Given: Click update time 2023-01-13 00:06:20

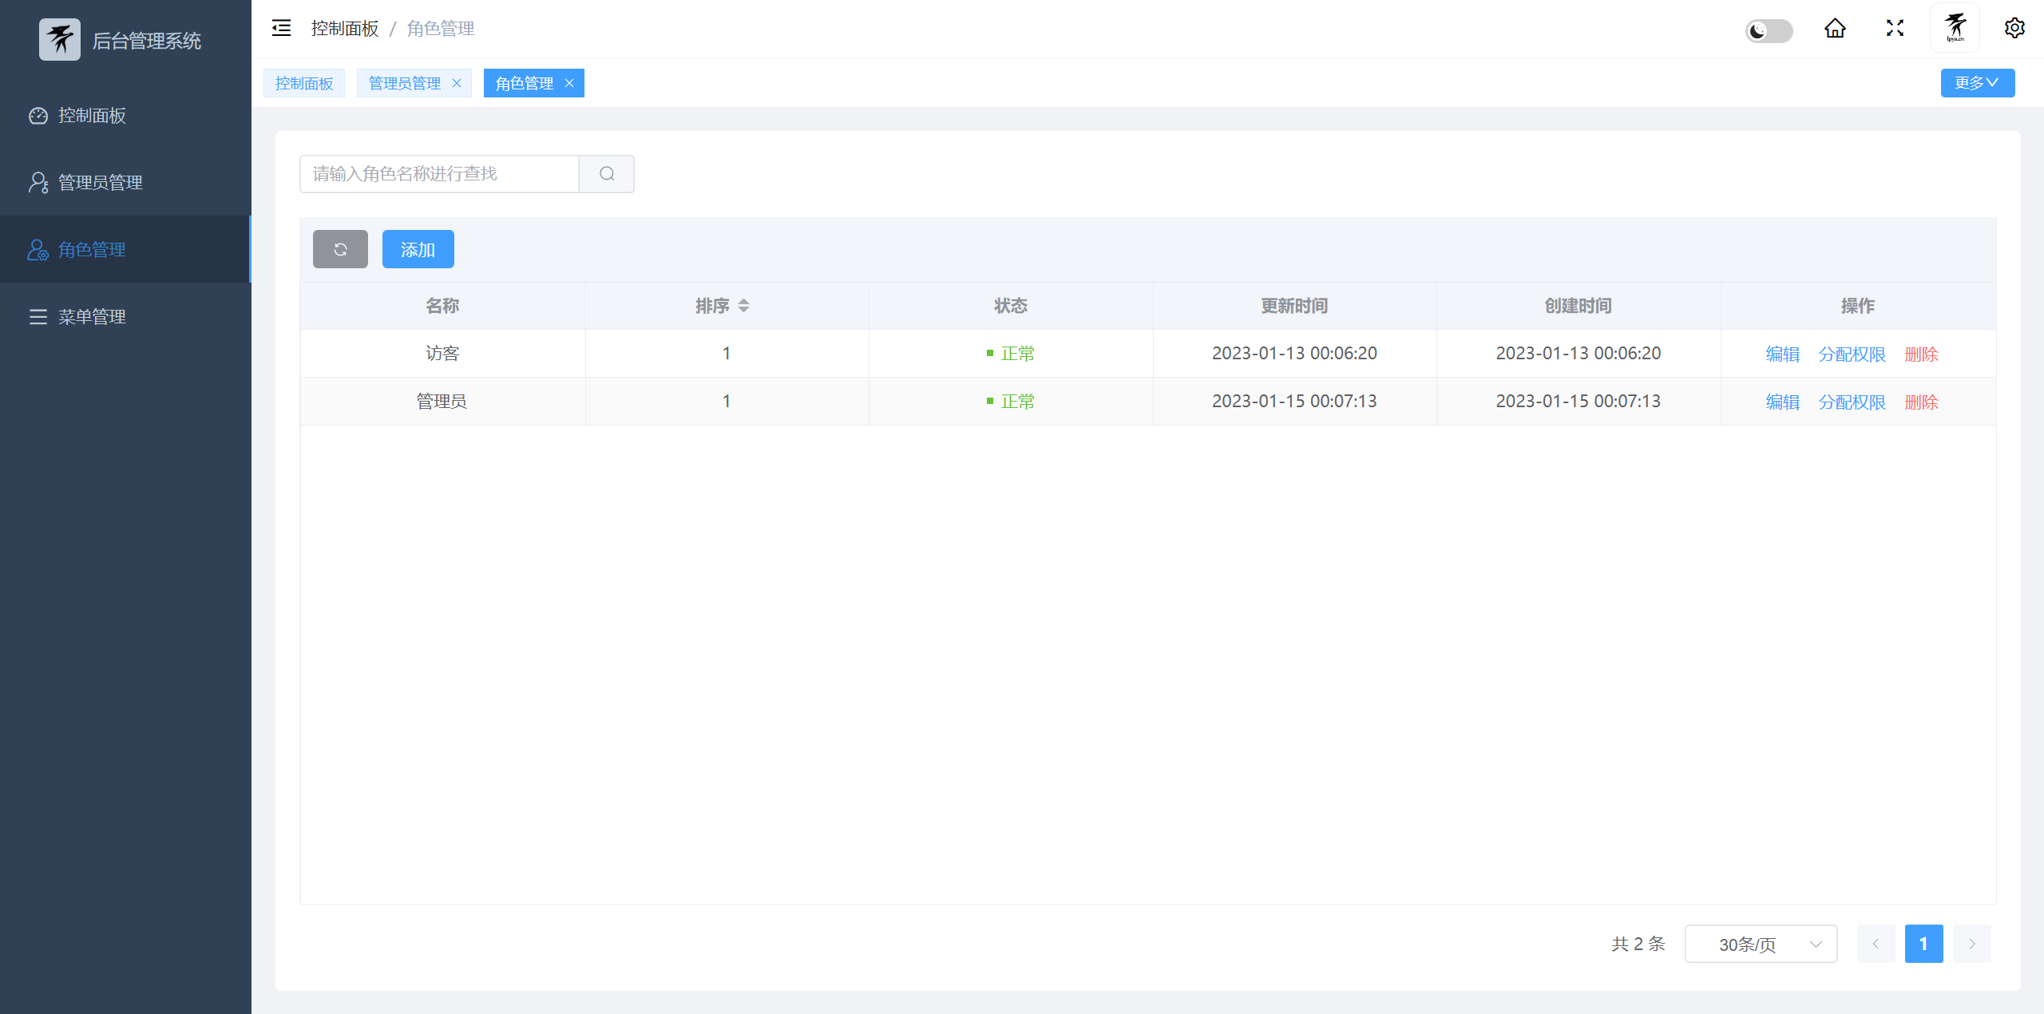Looking at the screenshot, I should 1294,353.
